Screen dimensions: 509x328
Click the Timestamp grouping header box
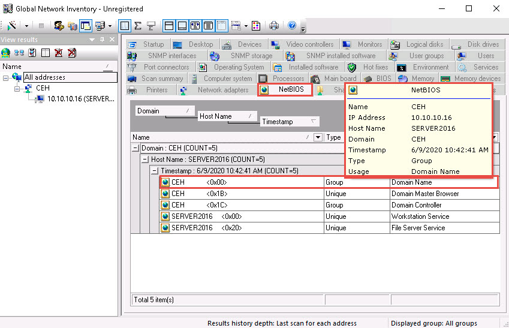click(290, 122)
